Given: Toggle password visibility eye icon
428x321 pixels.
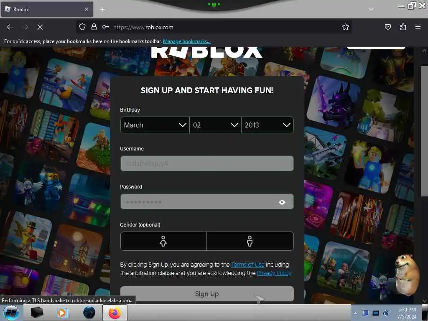Looking at the screenshot, I should pyautogui.click(x=282, y=202).
